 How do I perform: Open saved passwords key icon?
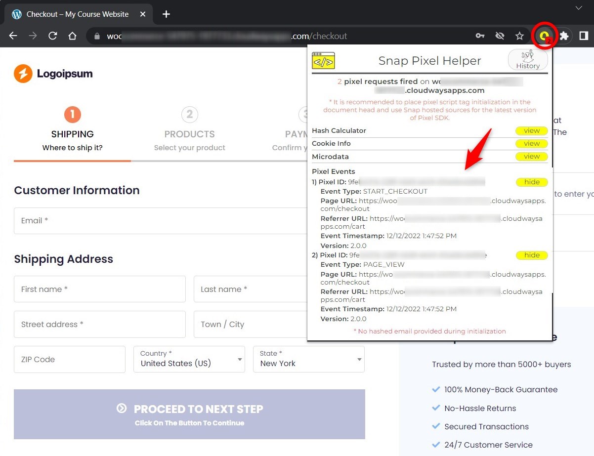[480, 36]
